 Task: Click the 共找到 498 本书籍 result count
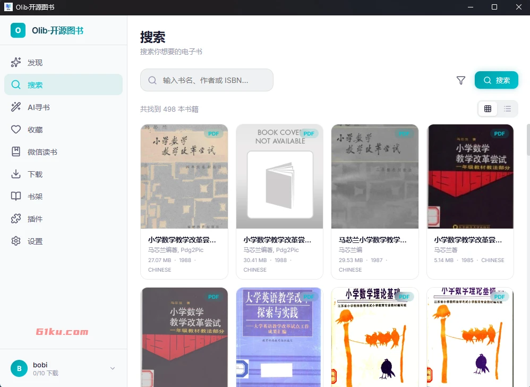[x=169, y=110]
